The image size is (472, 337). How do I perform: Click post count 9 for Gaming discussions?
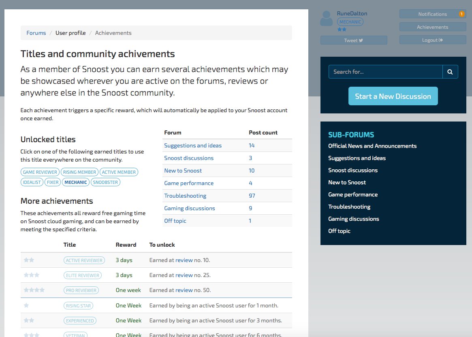pyautogui.click(x=250, y=208)
